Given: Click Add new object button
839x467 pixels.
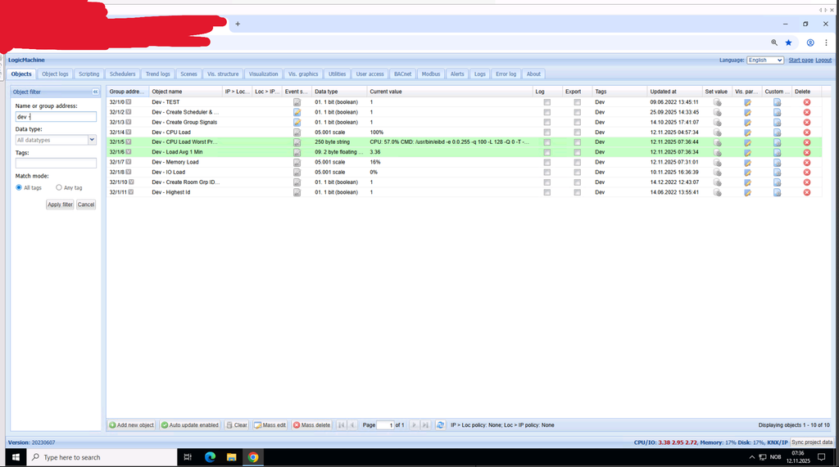Looking at the screenshot, I should (x=132, y=425).
